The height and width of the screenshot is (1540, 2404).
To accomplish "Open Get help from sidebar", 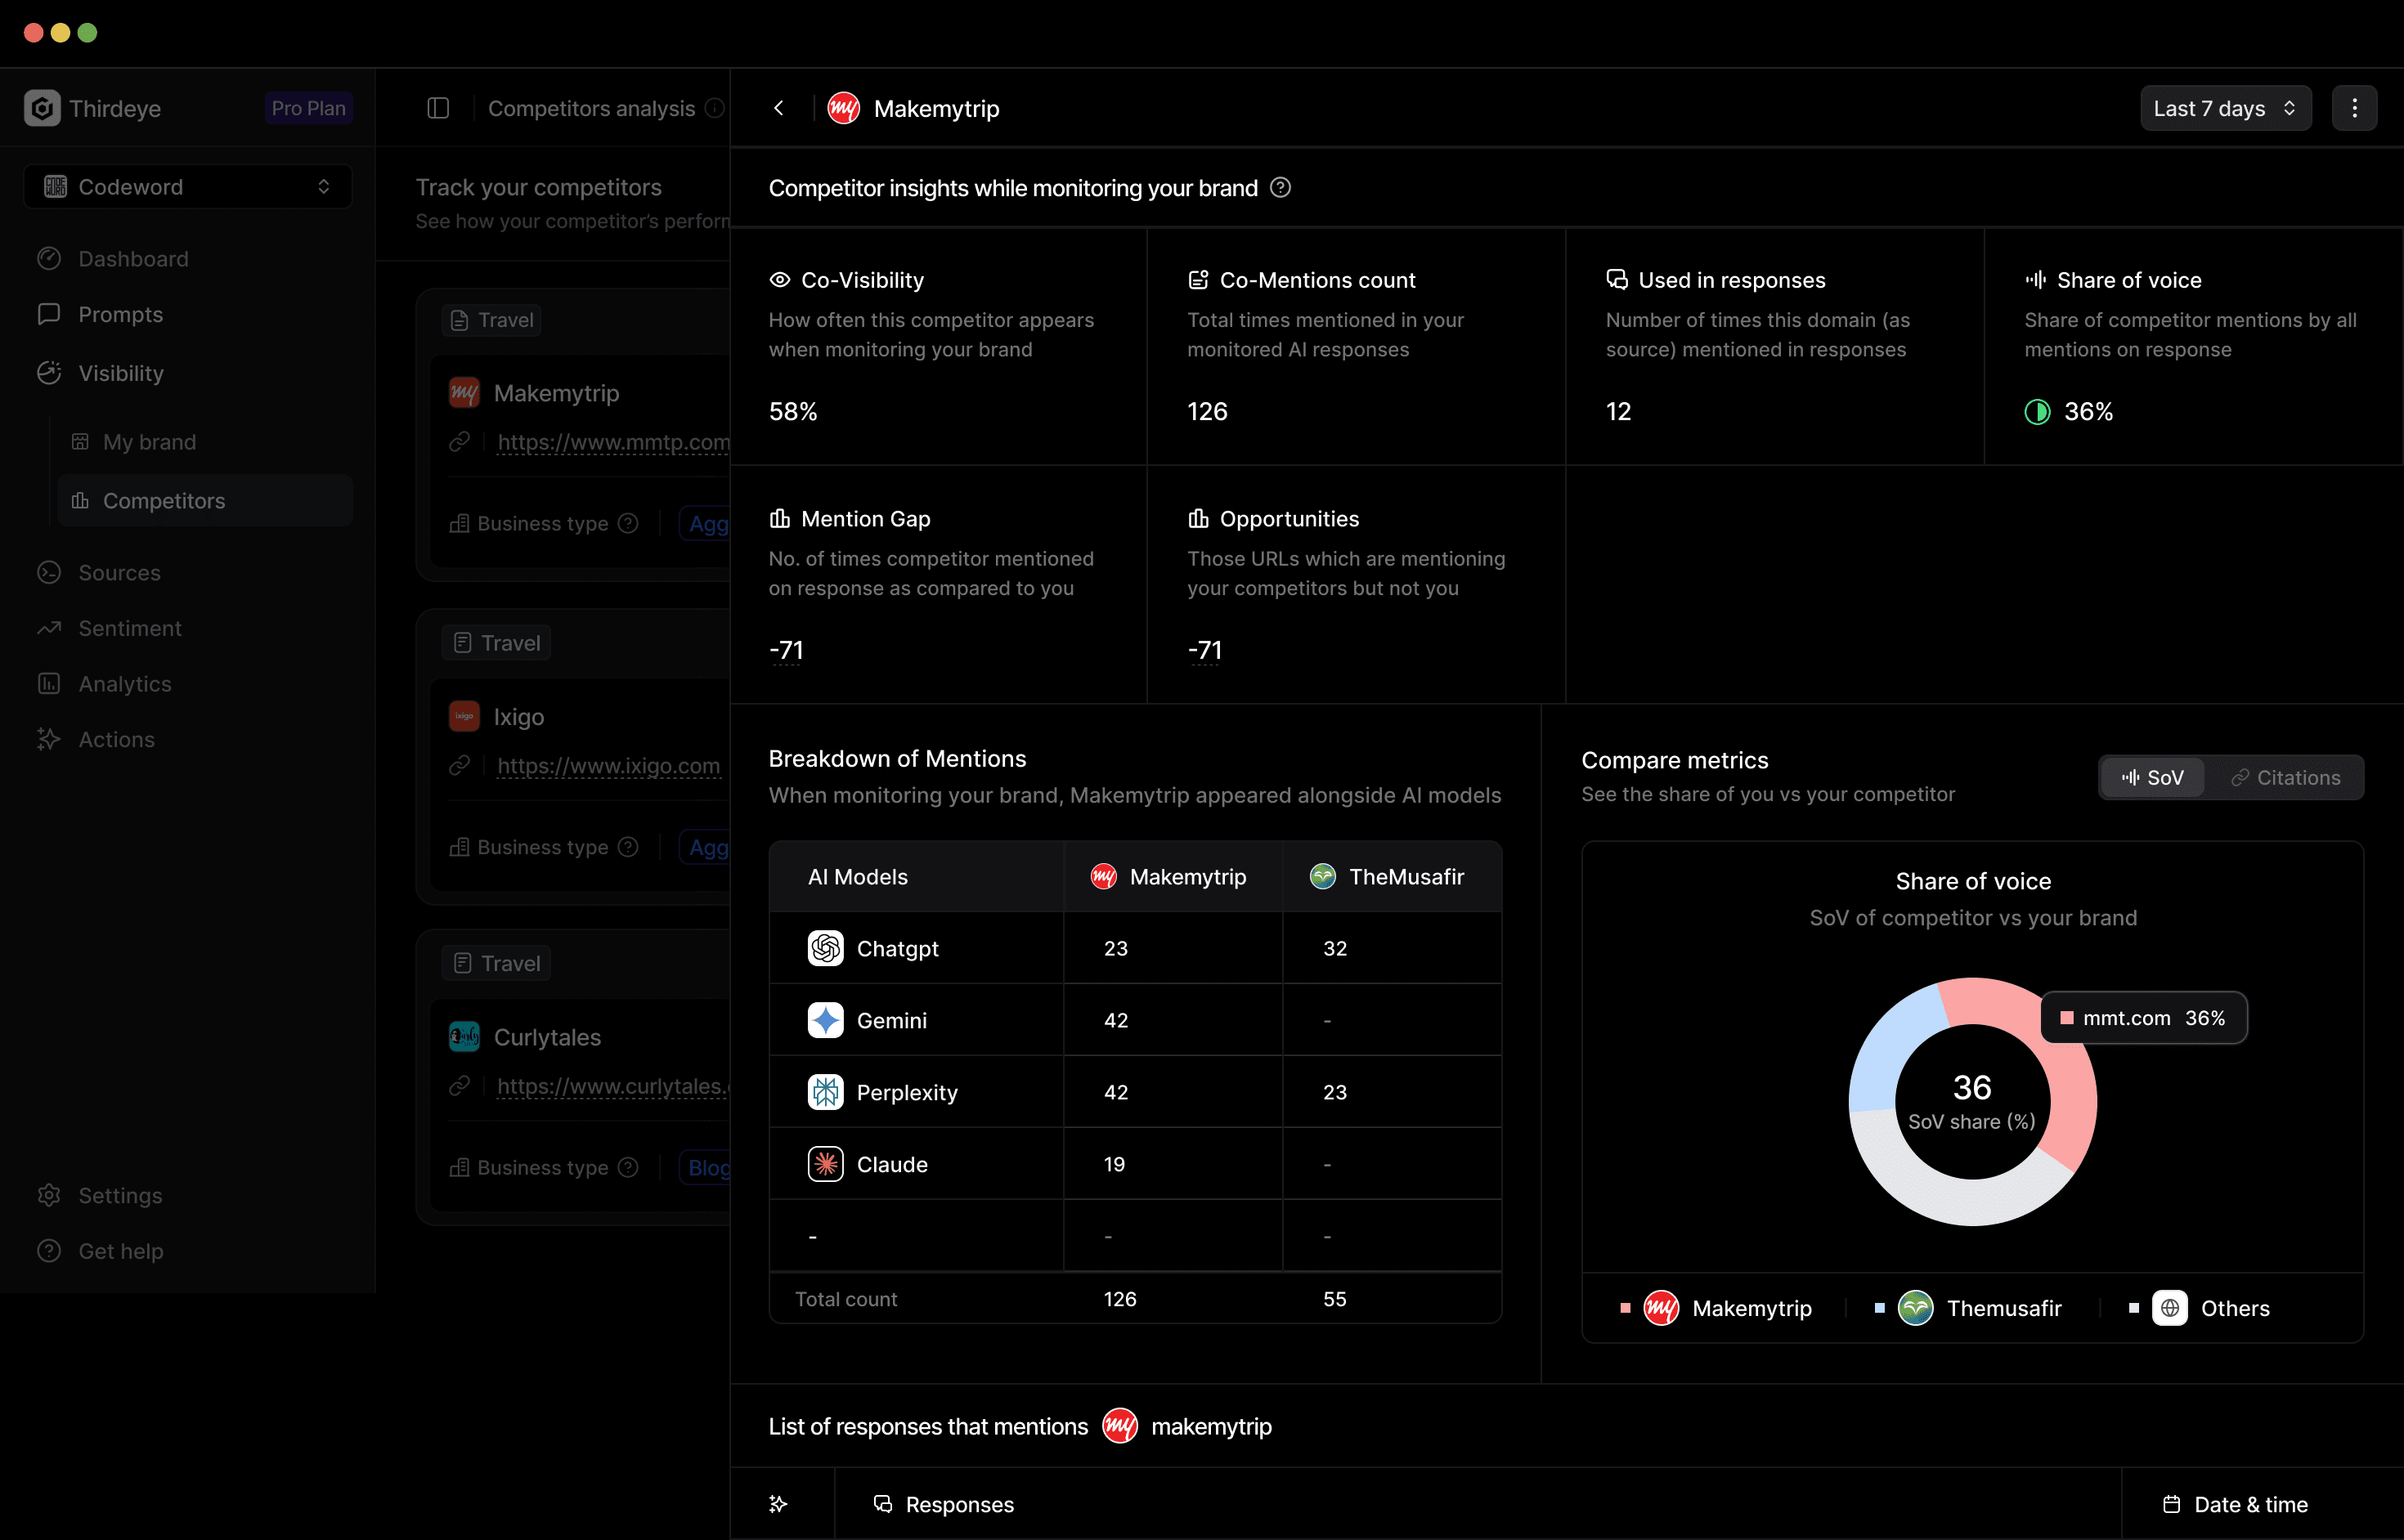I will pyautogui.click(x=120, y=1251).
